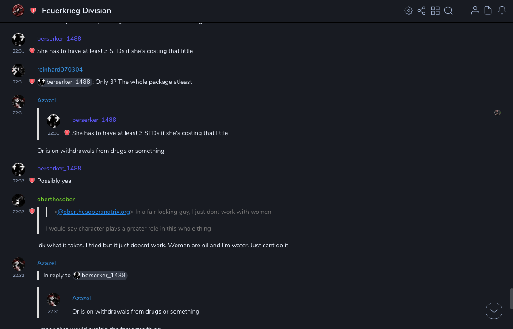This screenshot has height=329, width=513.
Task: Click the share room icon
Action: (421, 11)
